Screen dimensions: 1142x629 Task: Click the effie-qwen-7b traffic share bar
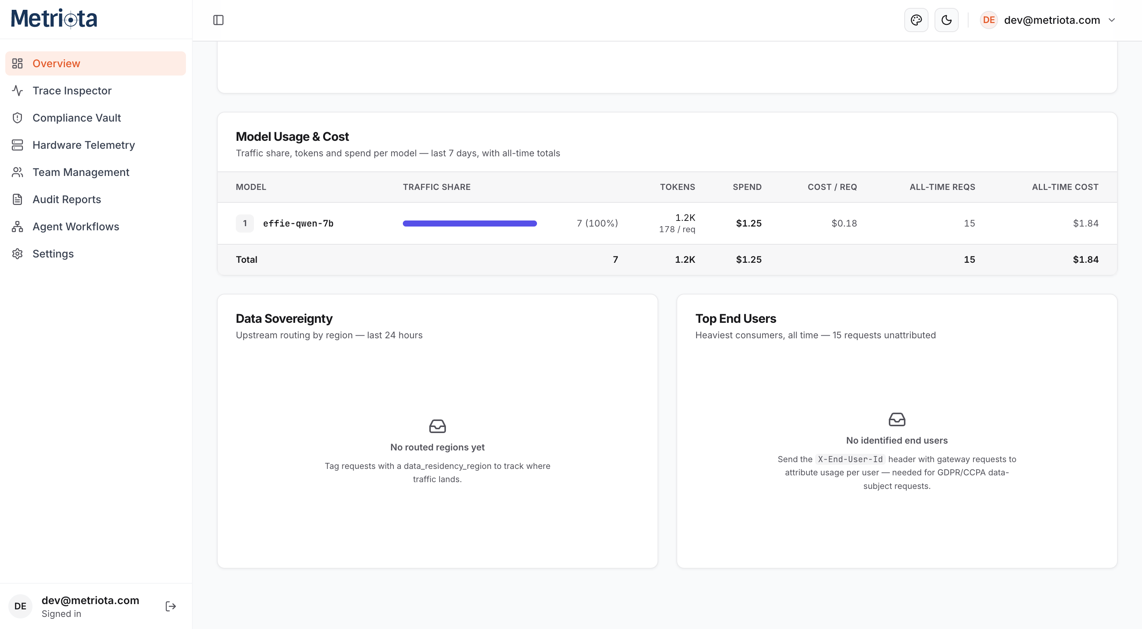(469, 223)
